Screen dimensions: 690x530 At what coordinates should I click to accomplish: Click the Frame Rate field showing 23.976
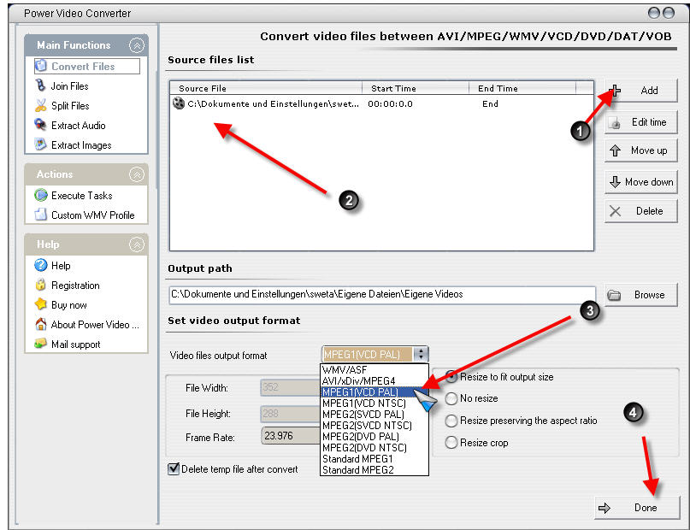coord(291,436)
